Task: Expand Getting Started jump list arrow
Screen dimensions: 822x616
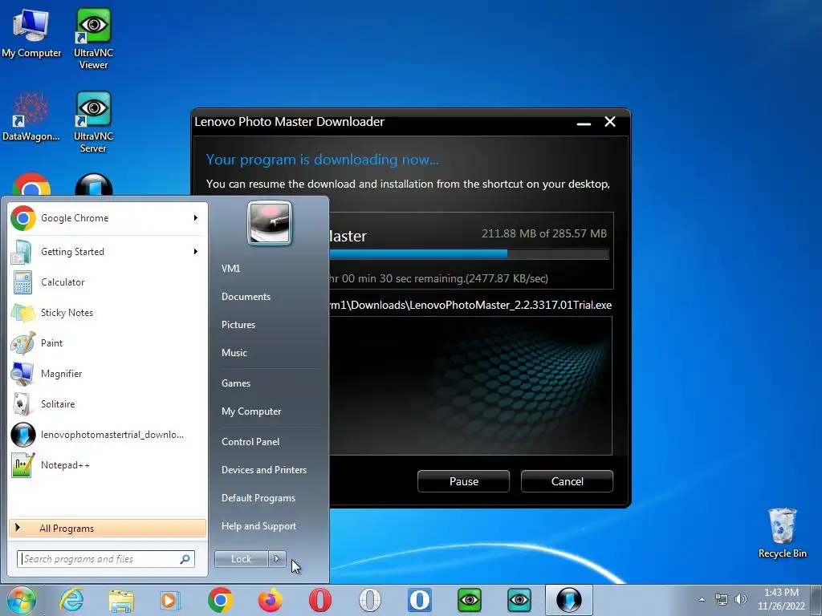Action: click(x=196, y=252)
